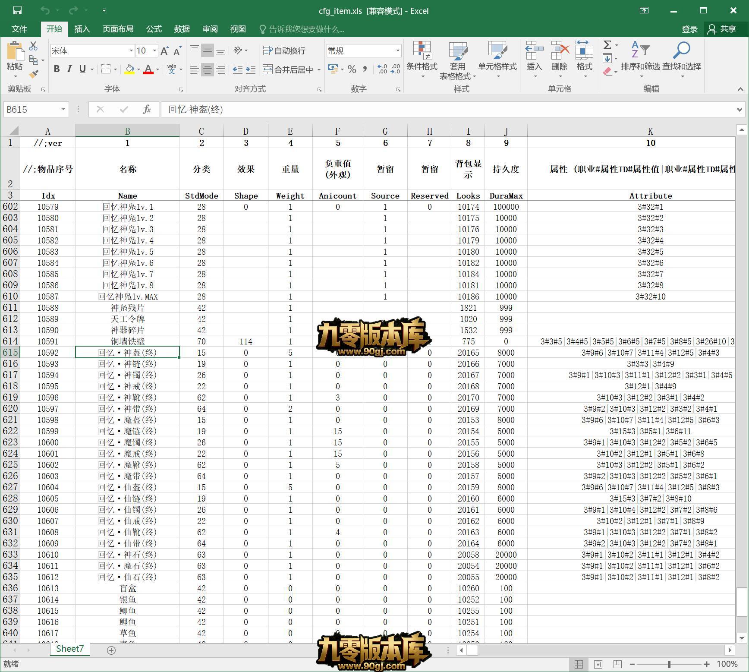Click the Format Painter brush icon

[33, 74]
